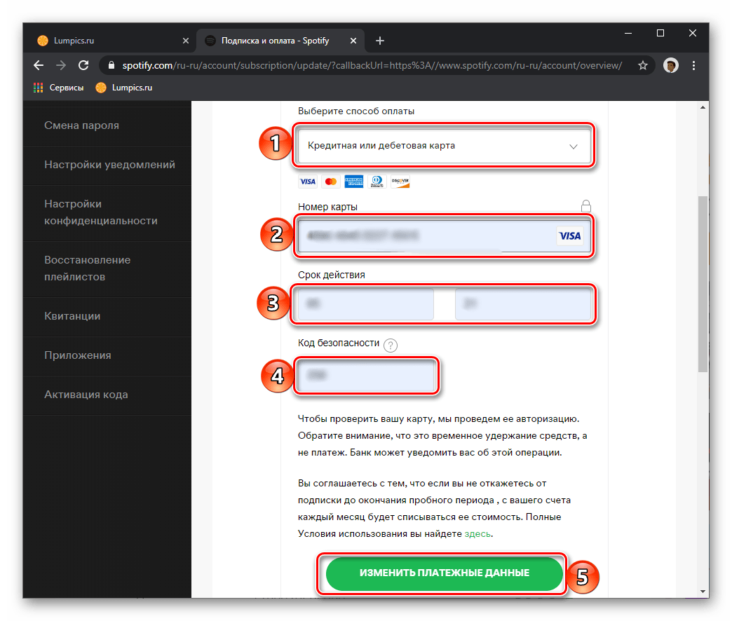This screenshot has height=621, width=732.
Task: Bookmark this page with star icon
Action: pos(642,65)
